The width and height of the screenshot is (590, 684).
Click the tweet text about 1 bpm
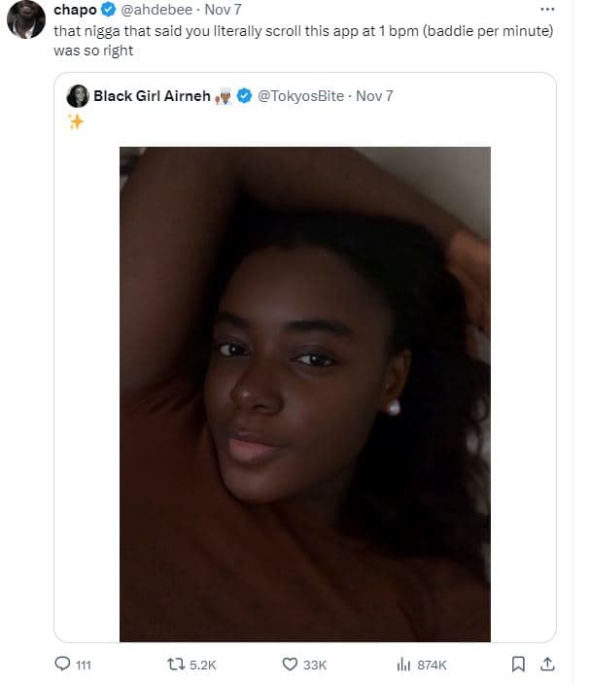tap(292, 30)
